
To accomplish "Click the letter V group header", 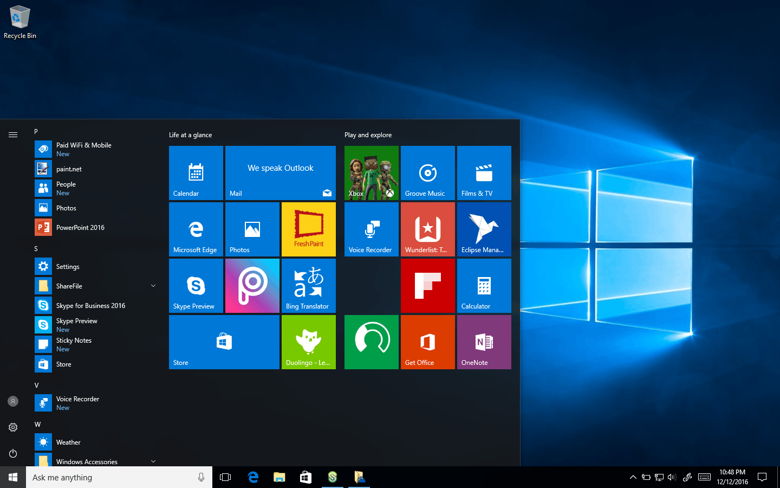I will [36, 385].
